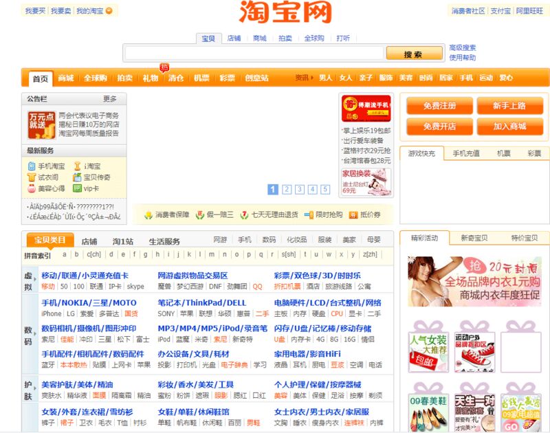Click the 掌上娱乐19包邮 promo link

point(367,131)
